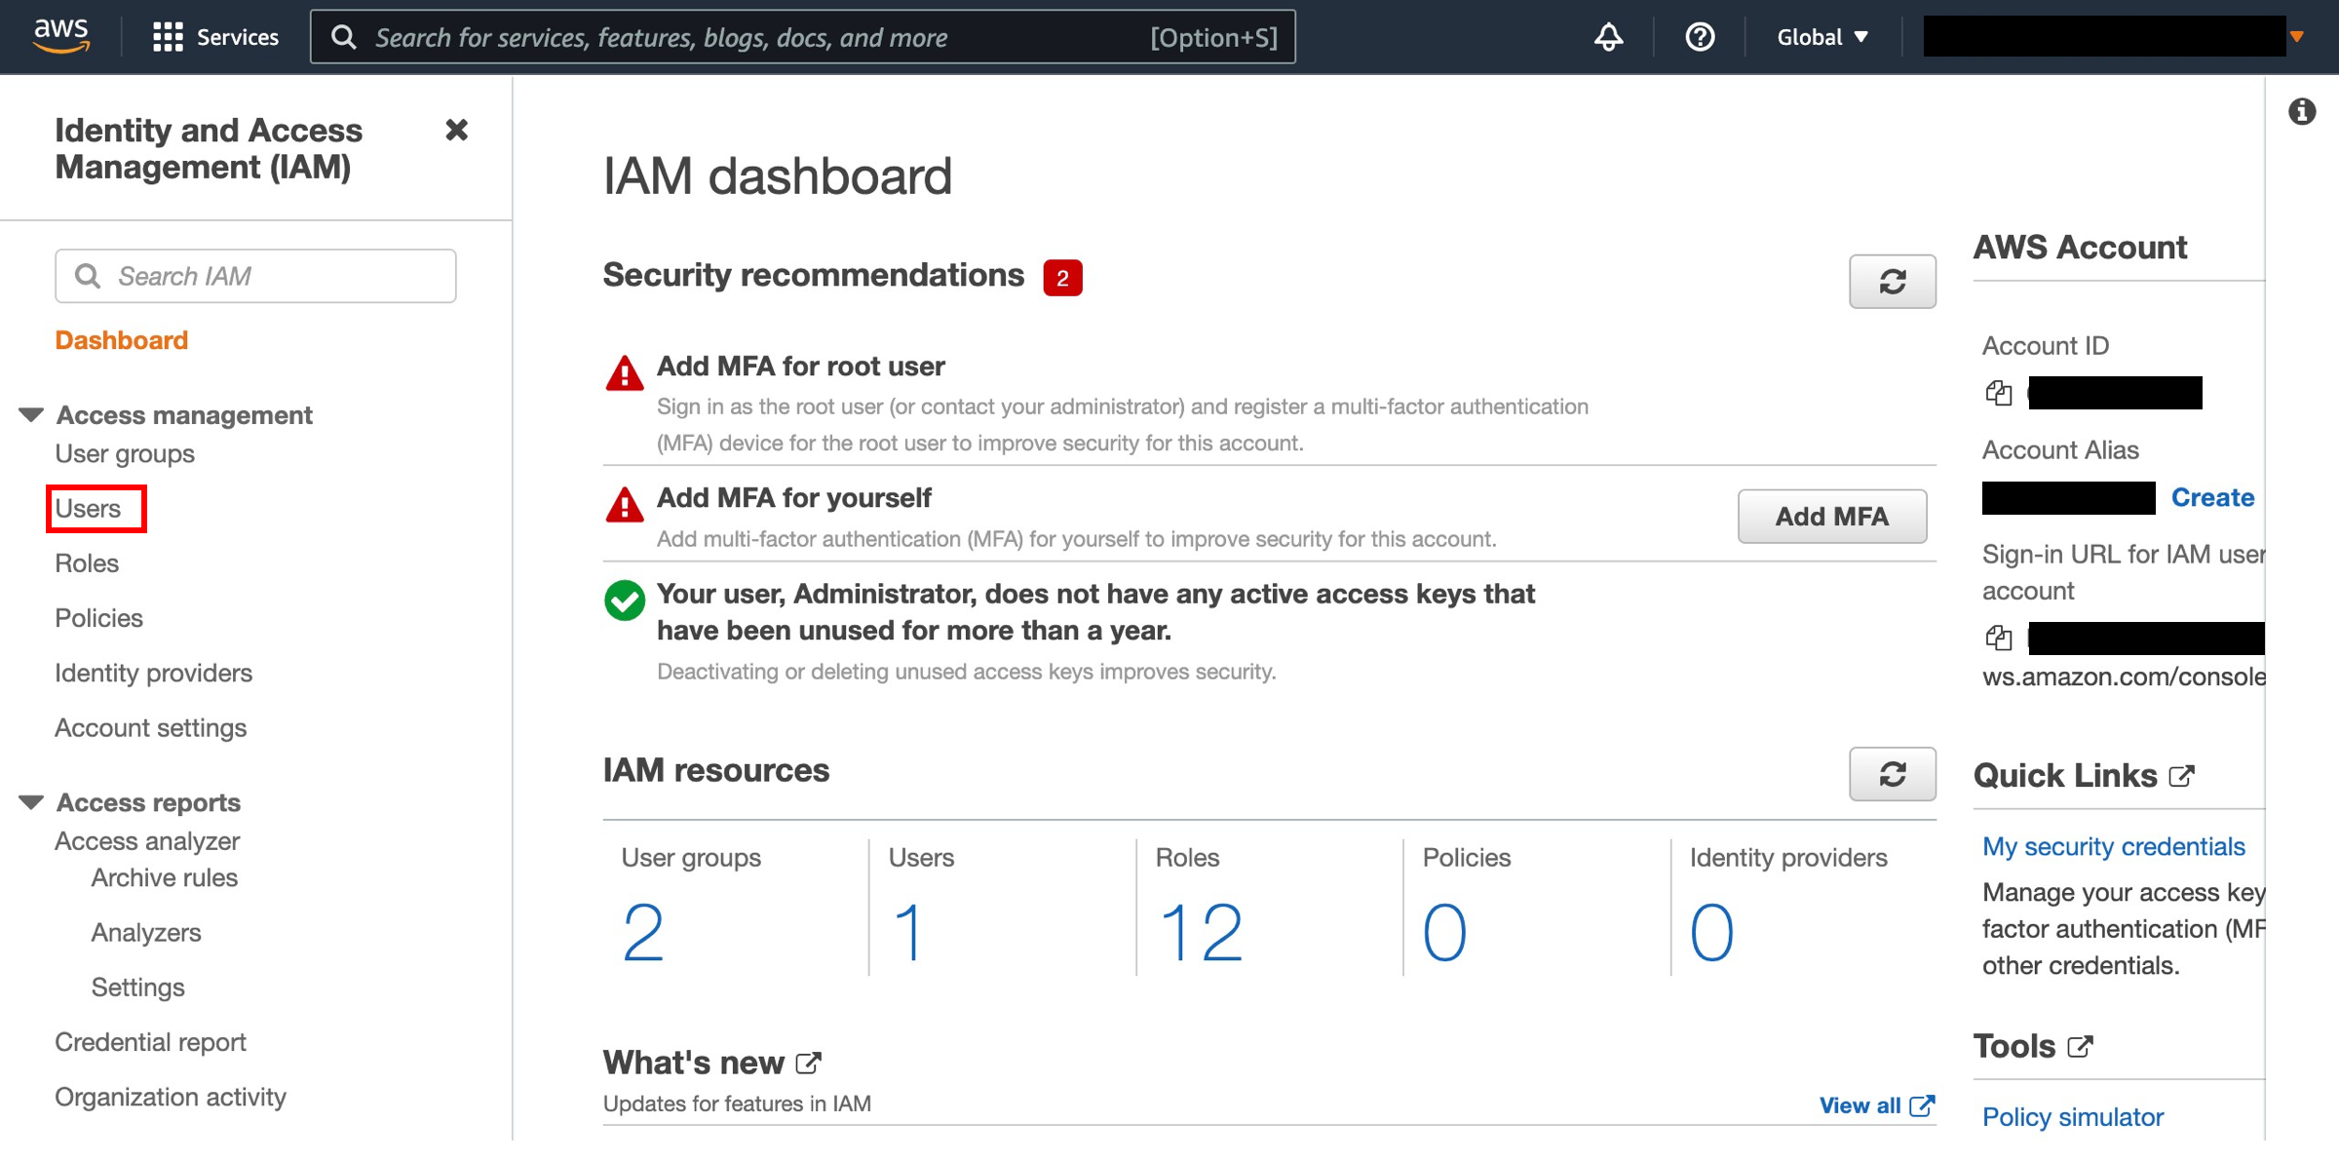Open Policies in sidebar

coord(98,618)
